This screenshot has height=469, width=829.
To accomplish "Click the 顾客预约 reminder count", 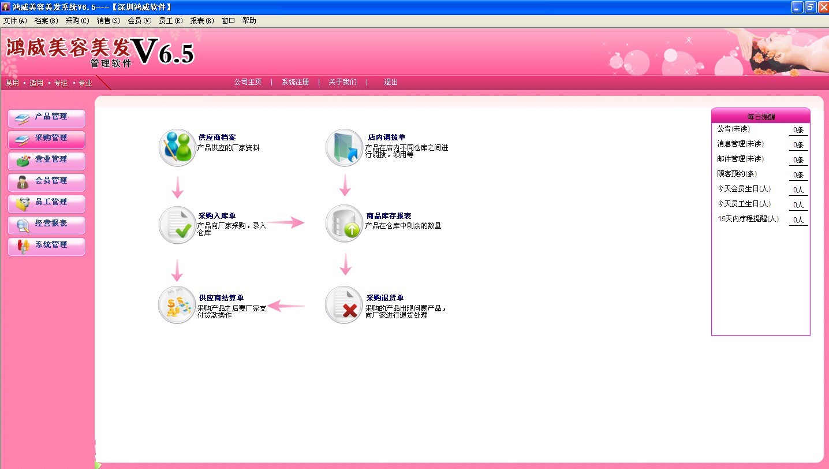I will 798,175.
